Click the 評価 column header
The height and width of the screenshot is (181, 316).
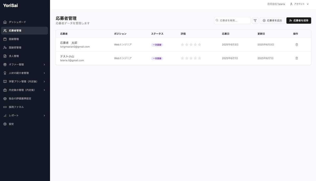pos(183,34)
